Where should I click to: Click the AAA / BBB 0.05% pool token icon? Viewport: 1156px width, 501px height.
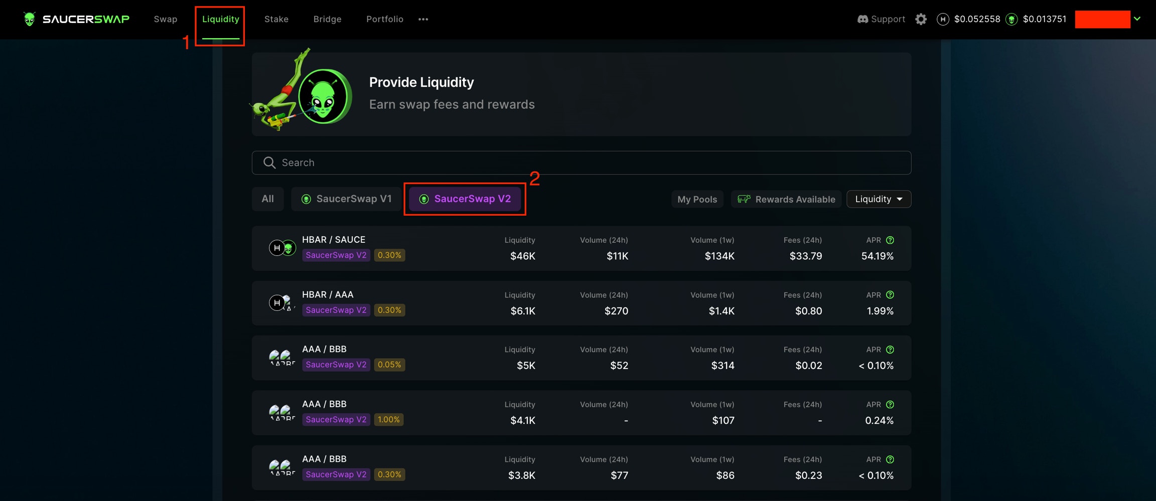[282, 358]
